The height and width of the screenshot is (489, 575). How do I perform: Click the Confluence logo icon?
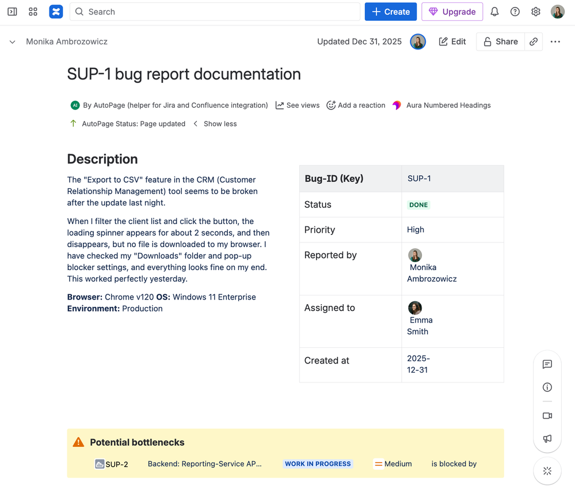(x=55, y=12)
